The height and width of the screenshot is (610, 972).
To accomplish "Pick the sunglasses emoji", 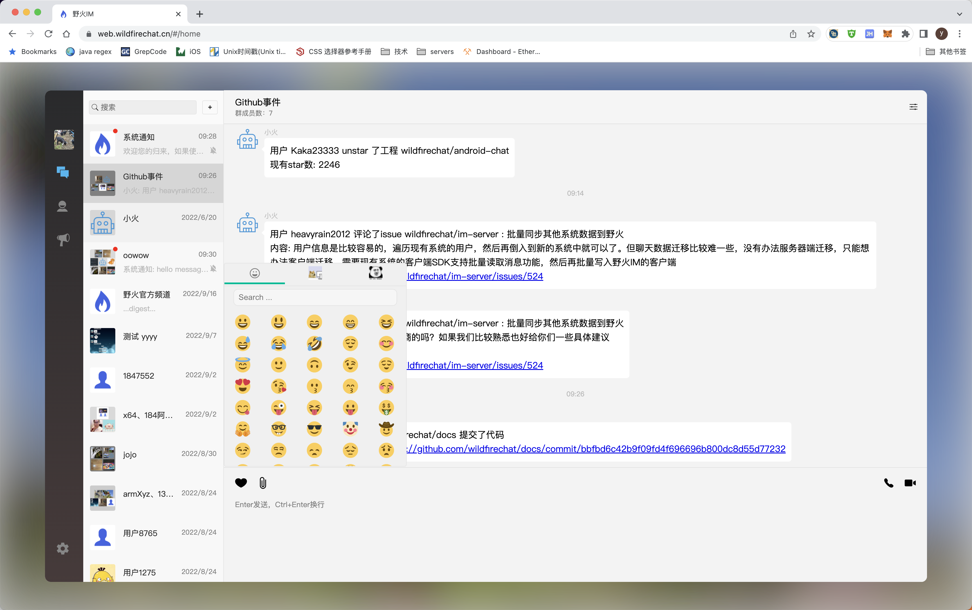I will point(314,429).
